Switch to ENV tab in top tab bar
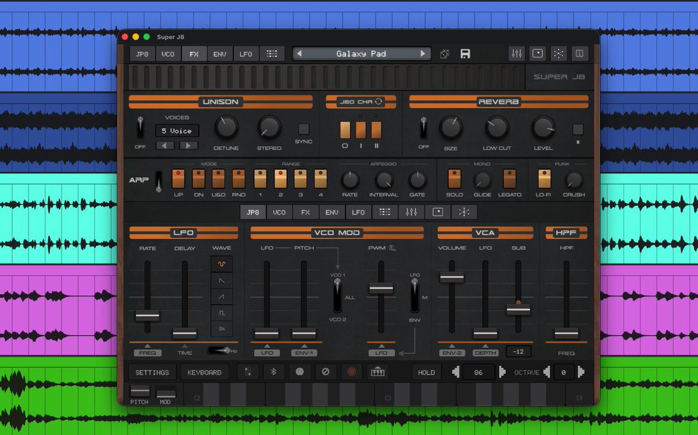 (220, 54)
